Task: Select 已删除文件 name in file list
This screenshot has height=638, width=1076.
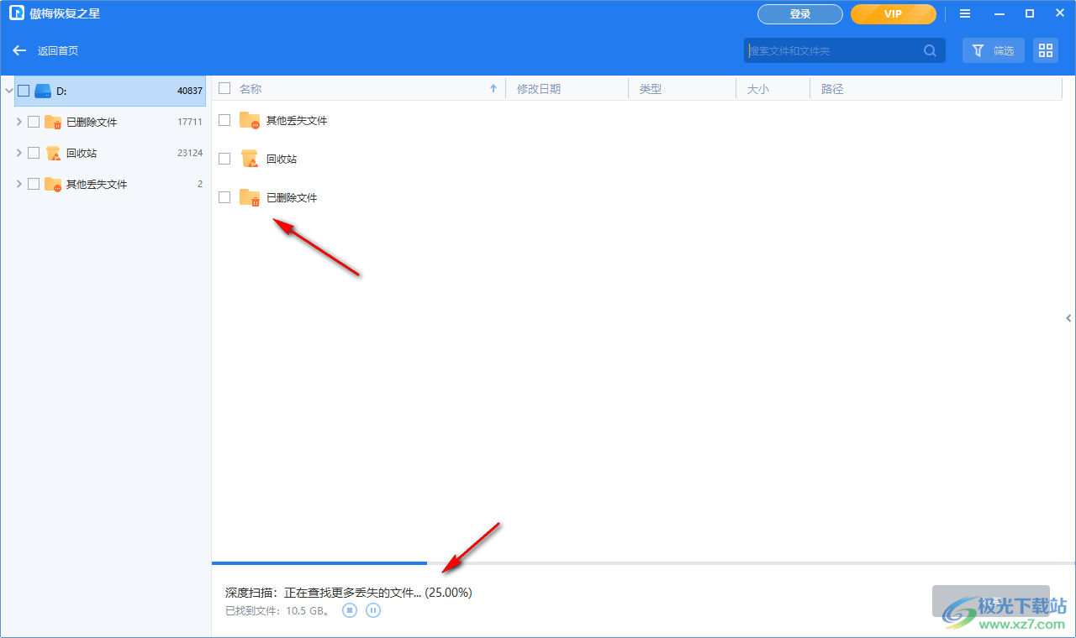Action: pos(292,197)
